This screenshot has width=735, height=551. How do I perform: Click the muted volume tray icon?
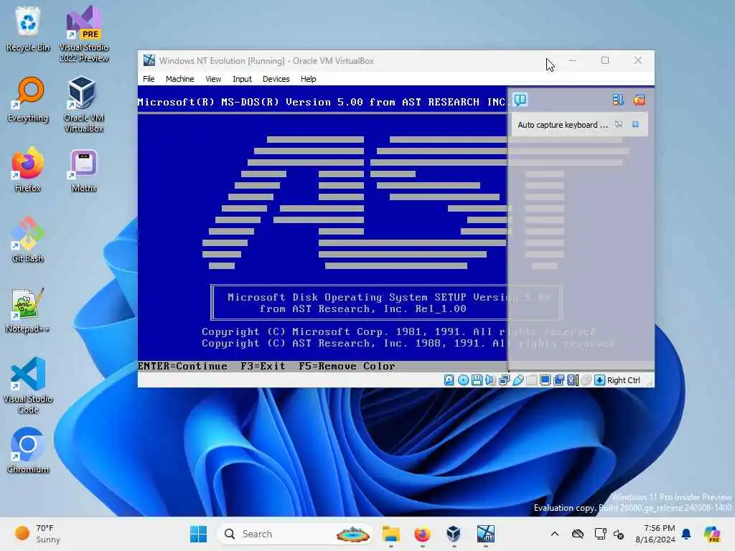click(619, 534)
